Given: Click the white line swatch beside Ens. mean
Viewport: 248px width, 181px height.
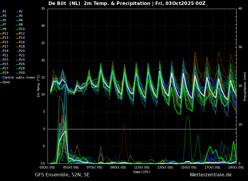Looking at the screenshot, I should point(18,78).
